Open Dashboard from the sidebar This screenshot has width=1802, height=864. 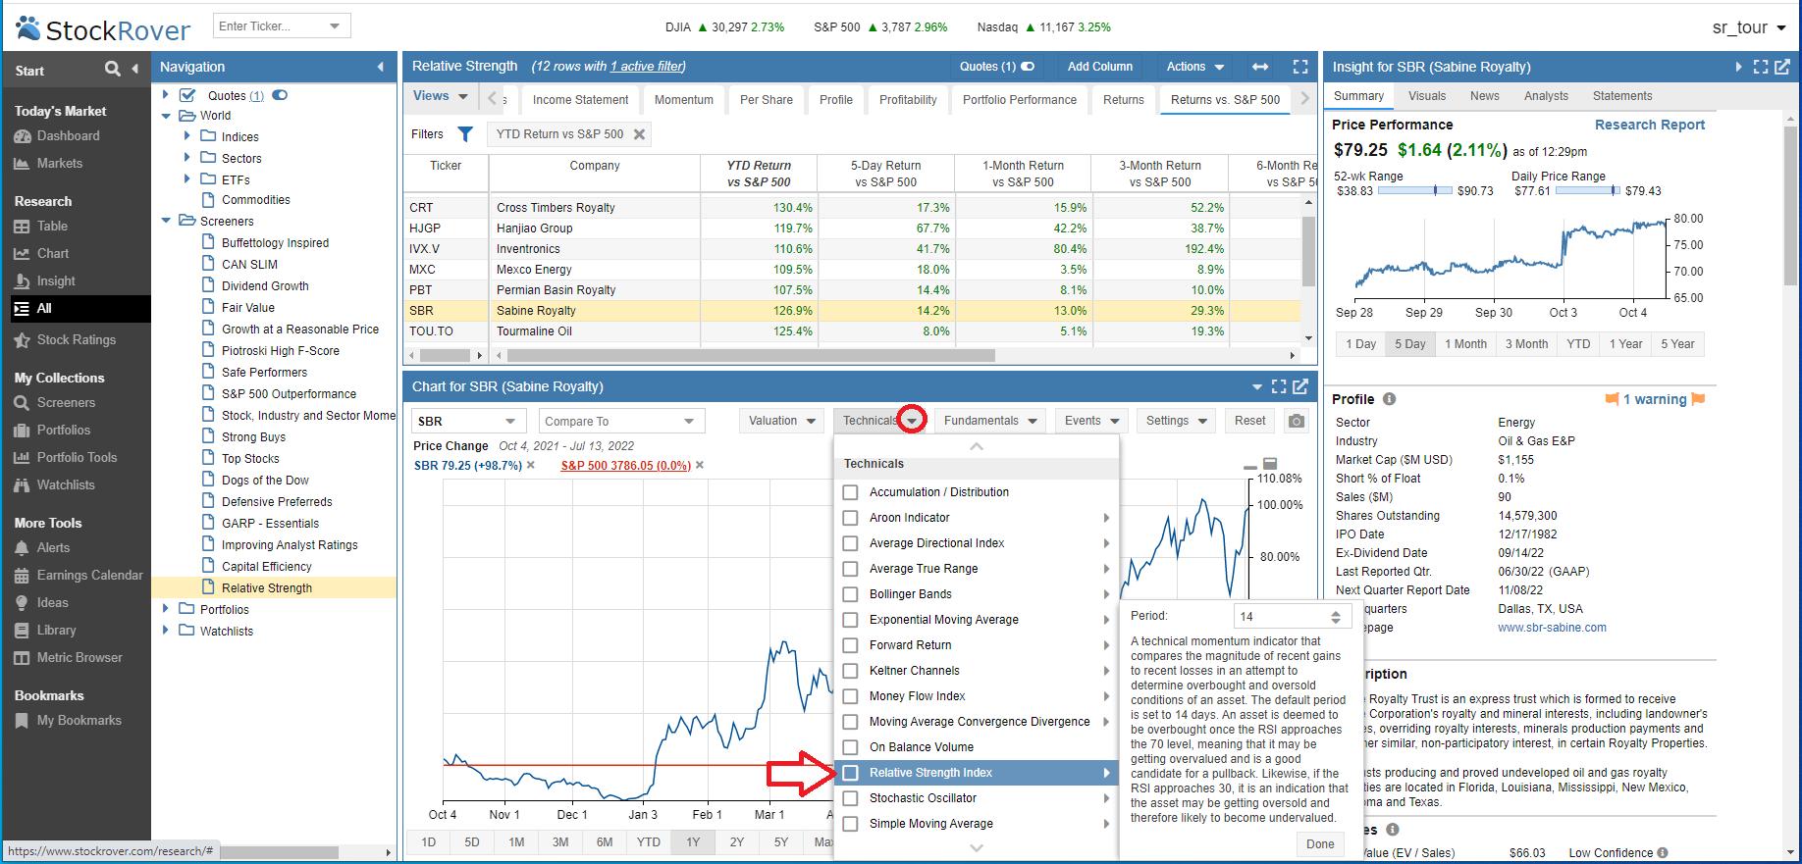click(57, 136)
